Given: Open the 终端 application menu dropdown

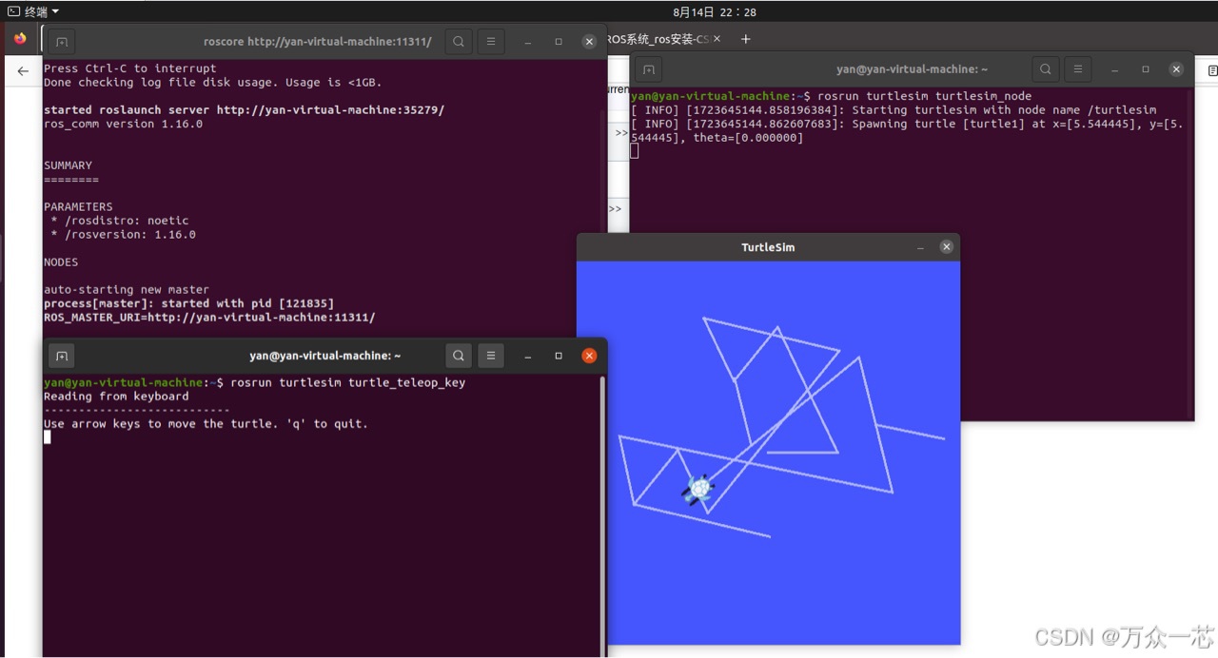Looking at the screenshot, I should pyautogui.click(x=33, y=11).
